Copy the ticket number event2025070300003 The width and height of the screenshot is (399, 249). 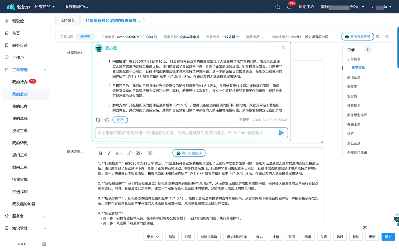coord(156,37)
